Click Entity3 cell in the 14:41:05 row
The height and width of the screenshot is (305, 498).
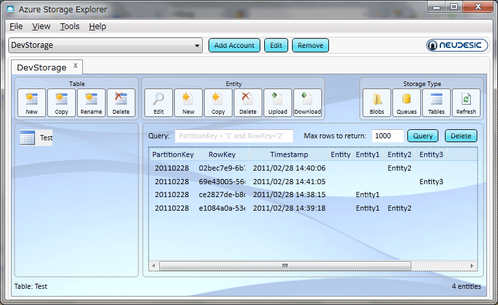click(x=431, y=182)
